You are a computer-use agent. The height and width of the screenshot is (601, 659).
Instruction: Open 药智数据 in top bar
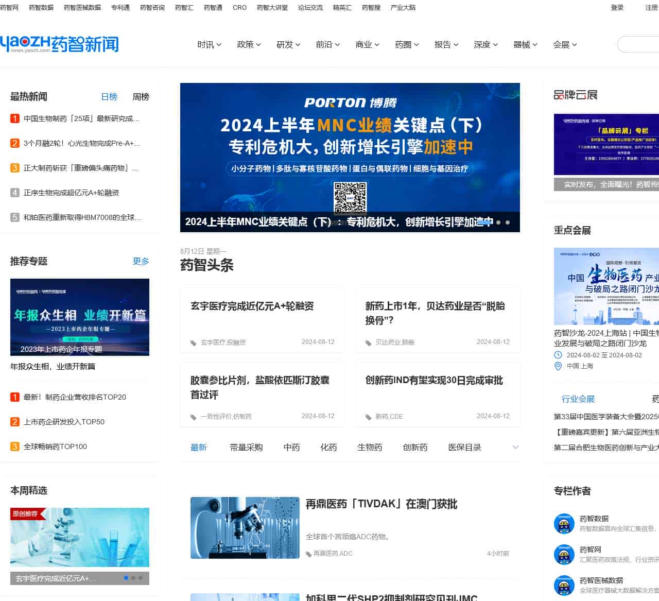pyautogui.click(x=41, y=8)
